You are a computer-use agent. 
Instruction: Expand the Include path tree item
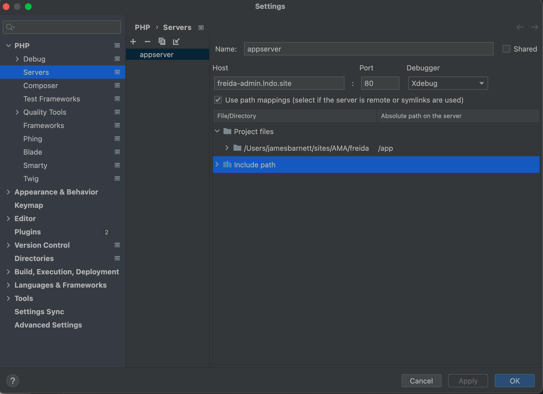click(x=217, y=165)
